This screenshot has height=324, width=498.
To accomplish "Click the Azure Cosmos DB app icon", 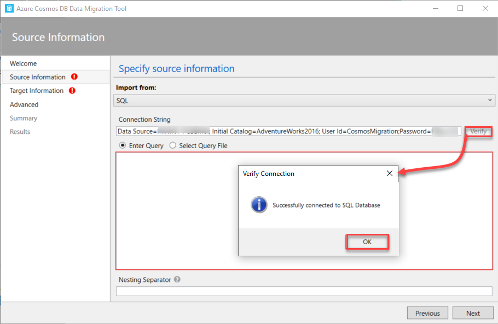I will [9, 9].
